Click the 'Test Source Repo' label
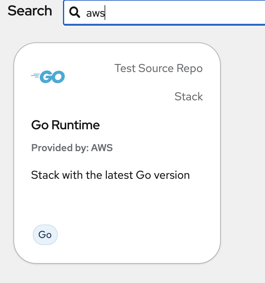This screenshot has width=265, height=283. tap(158, 68)
